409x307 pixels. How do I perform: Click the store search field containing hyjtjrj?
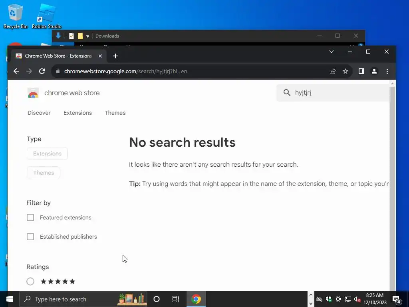click(x=333, y=92)
